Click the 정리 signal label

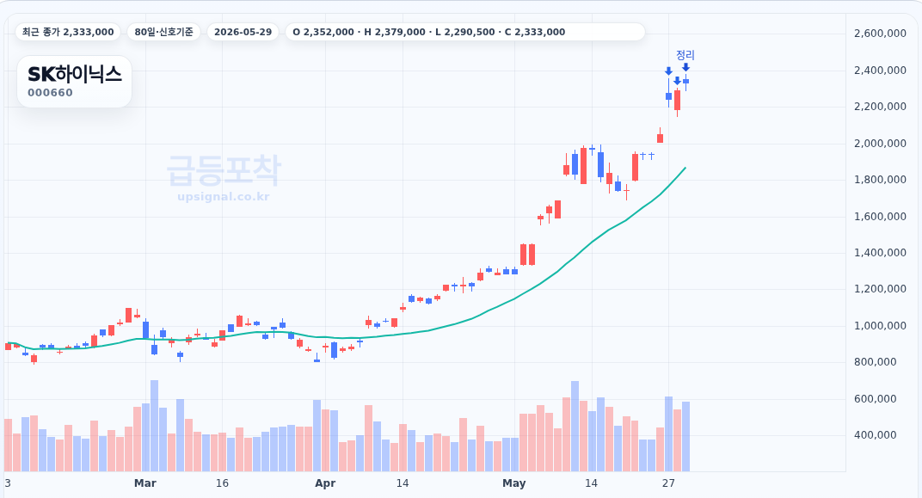(x=685, y=55)
